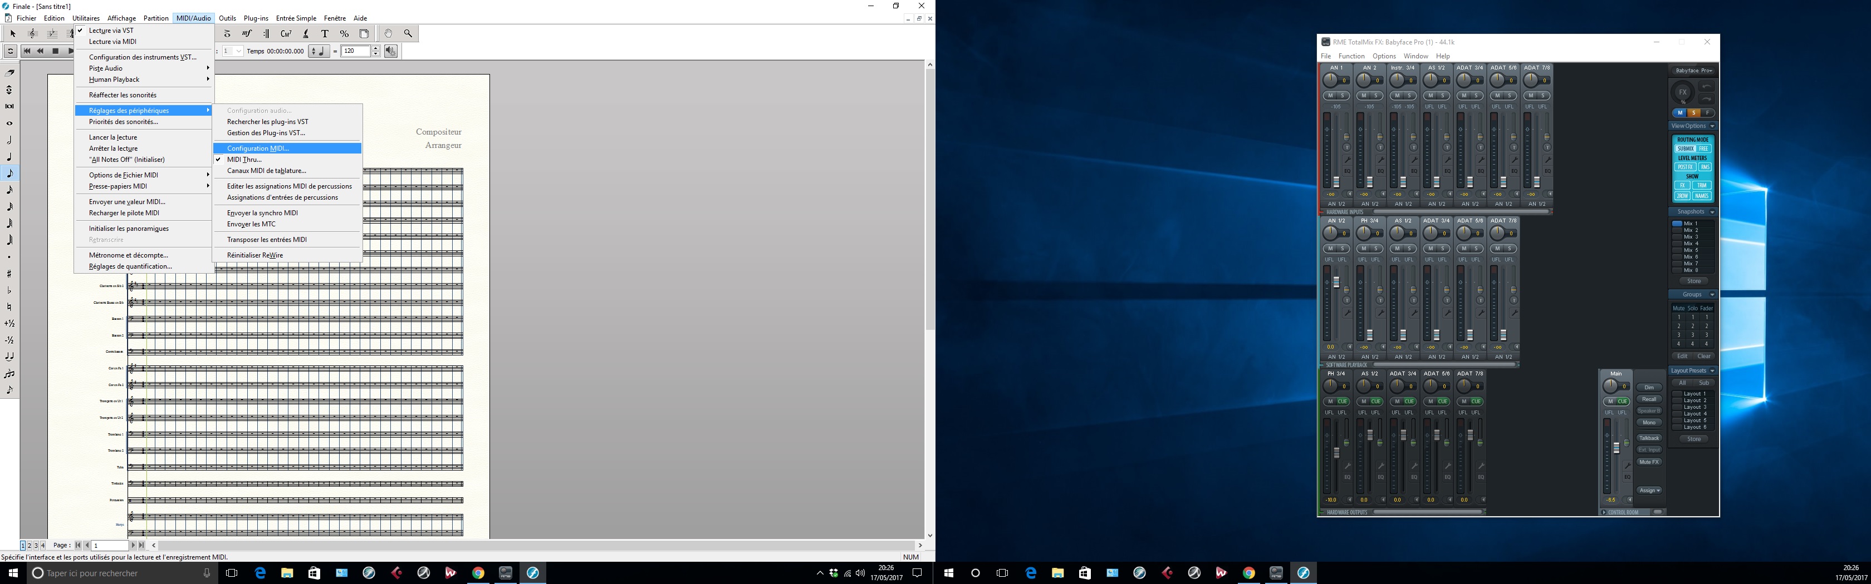The width and height of the screenshot is (1871, 584).
Task: Click the eighth note duration icon
Action: [x=10, y=174]
